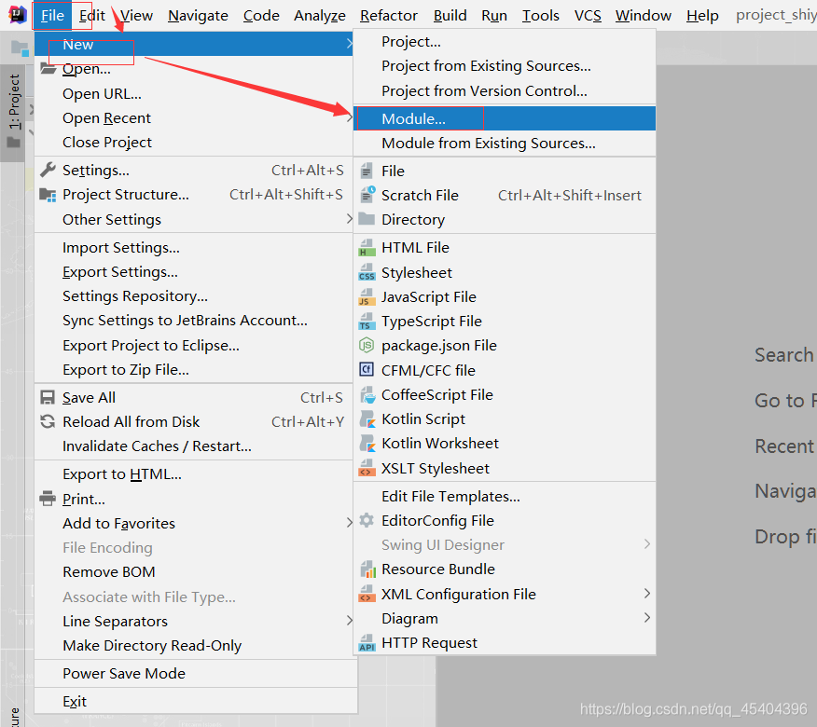Screen dimensions: 817x727
Task: Click the XSLT Stylesheet icon
Action: 367,468
